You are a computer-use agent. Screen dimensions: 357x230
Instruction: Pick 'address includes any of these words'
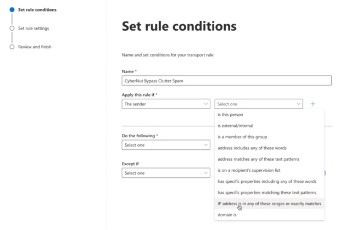pyautogui.click(x=252, y=148)
